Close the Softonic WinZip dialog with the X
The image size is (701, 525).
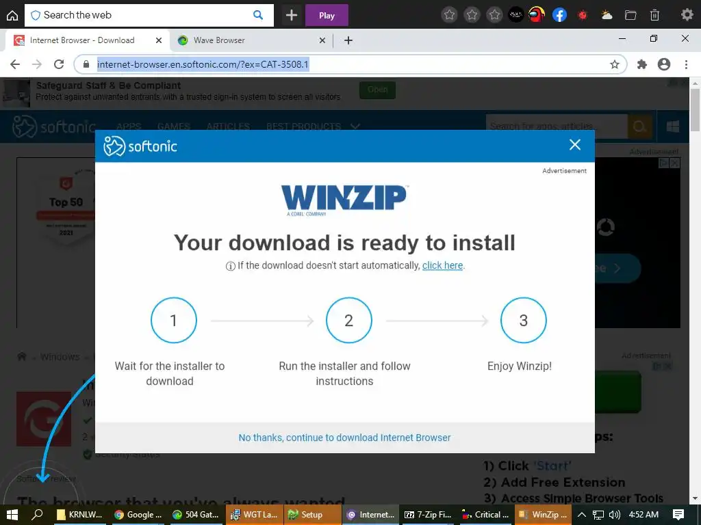(x=575, y=145)
